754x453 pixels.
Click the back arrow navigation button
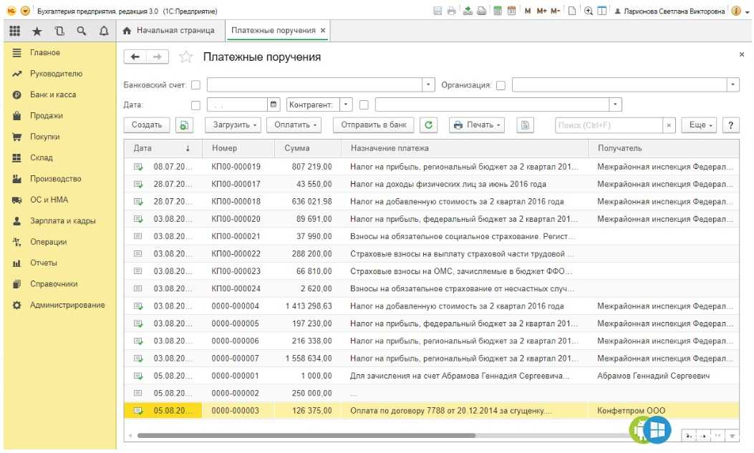pyautogui.click(x=135, y=57)
